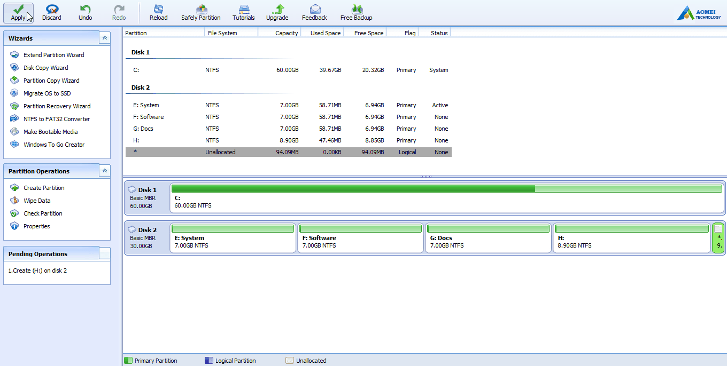The width and height of the screenshot is (727, 366).
Task: Select E: System block in disk map
Action: pos(233,238)
